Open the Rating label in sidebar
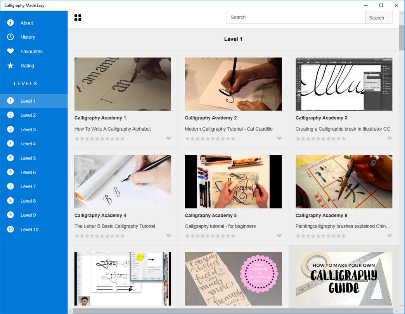 click(28, 66)
